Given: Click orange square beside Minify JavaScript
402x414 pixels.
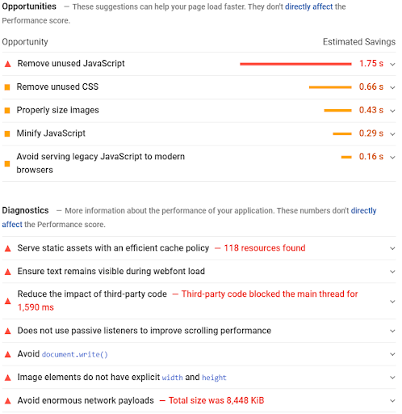Looking at the screenshot, I should point(7,133).
